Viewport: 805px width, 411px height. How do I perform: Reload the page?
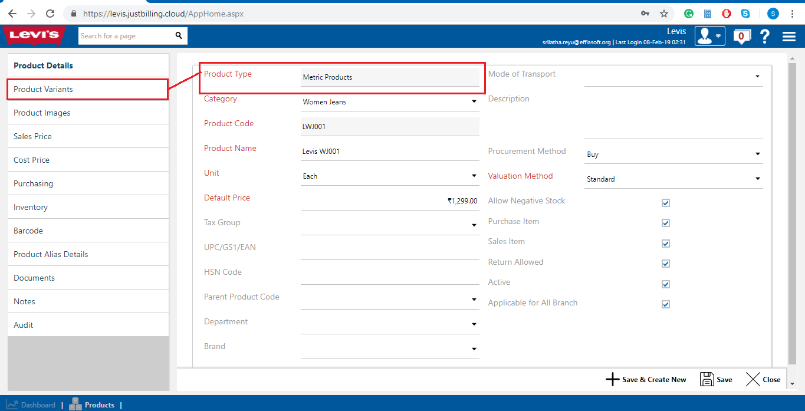point(50,13)
